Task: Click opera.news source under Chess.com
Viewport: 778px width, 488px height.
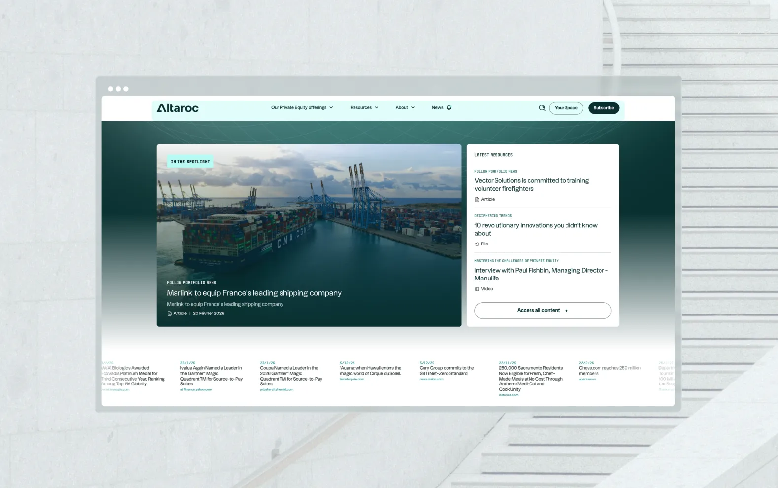Action: tap(587, 380)
